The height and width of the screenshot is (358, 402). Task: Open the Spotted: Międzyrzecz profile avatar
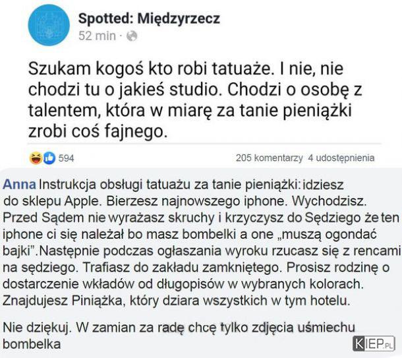pyautogui.click(x=49, y=25)
